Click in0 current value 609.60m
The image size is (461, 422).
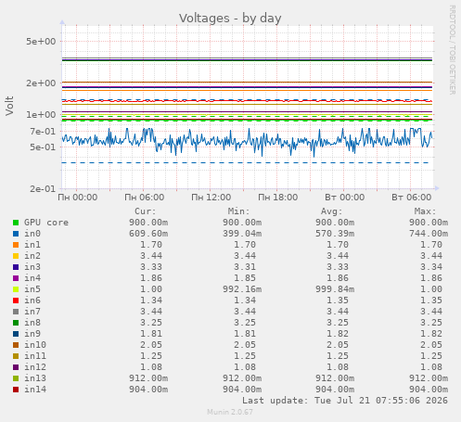click(148, 234)
